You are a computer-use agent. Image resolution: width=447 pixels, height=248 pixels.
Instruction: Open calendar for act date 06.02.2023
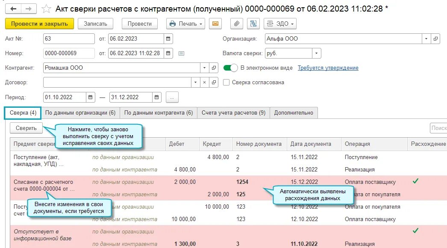pyautogui.click(x=168, y=38)
